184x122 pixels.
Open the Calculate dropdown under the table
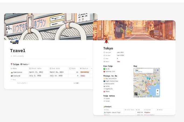(22, 83)
